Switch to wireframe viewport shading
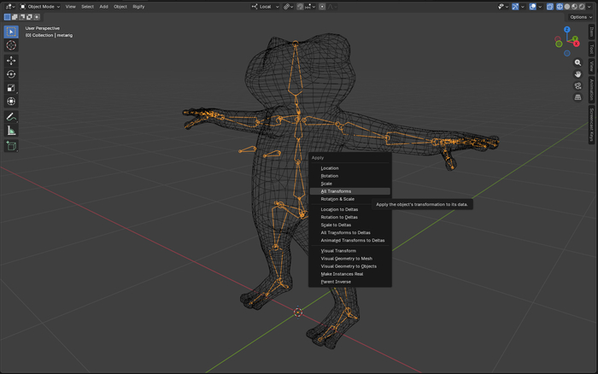The height and width of the screenshot is (374, 598). [560, 6]
